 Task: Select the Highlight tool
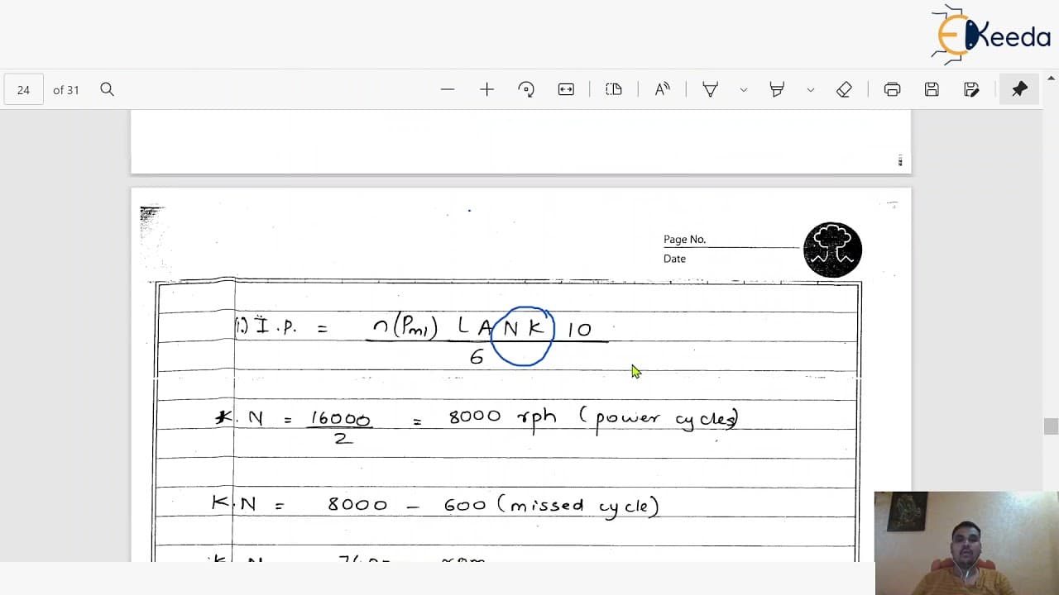[777, 89]
